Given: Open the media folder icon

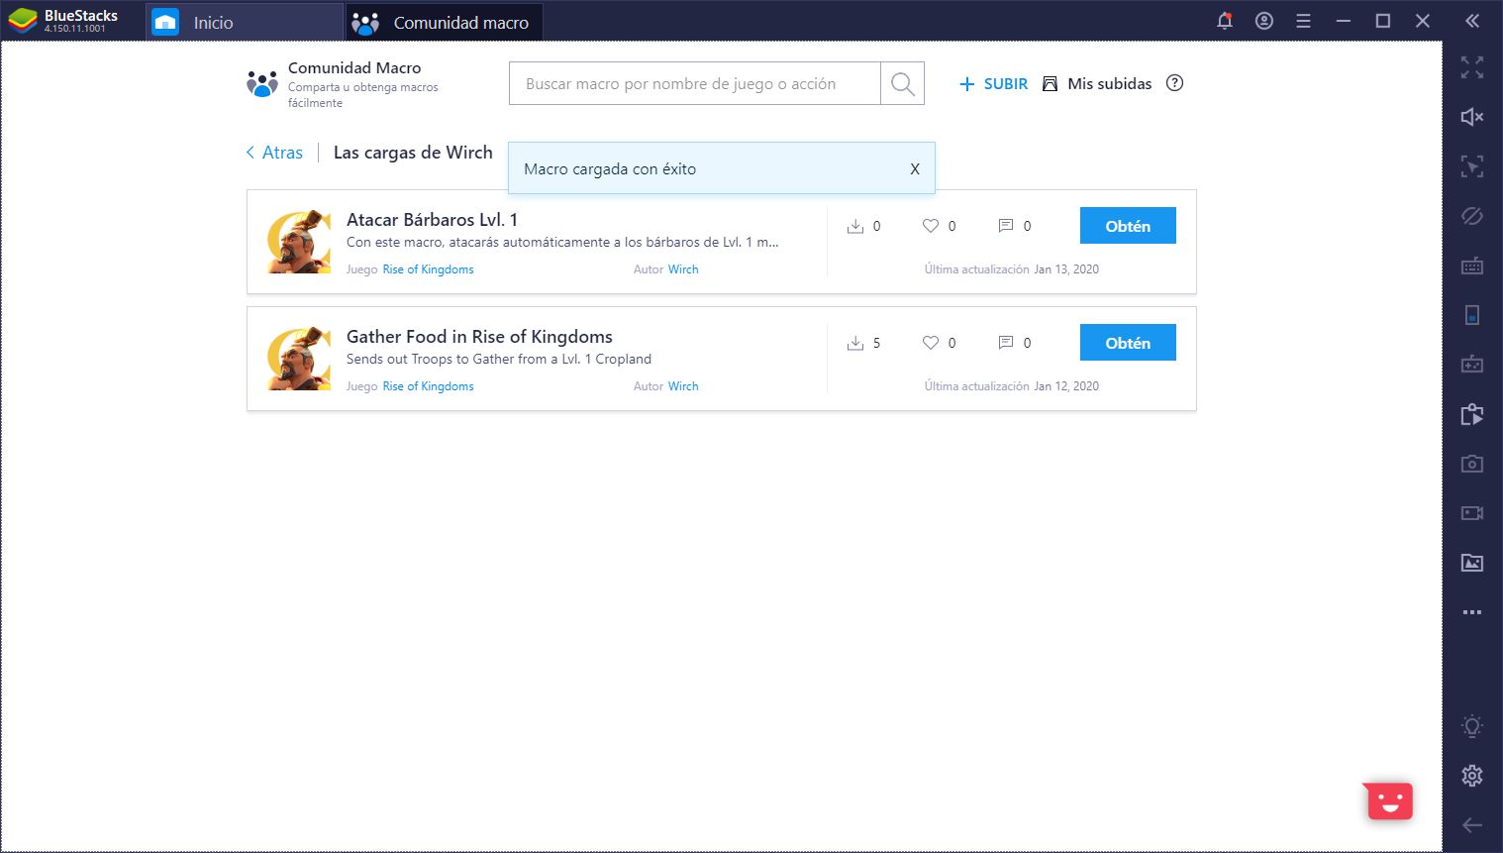Looking at the screenshot, I should click(1472, 563).
